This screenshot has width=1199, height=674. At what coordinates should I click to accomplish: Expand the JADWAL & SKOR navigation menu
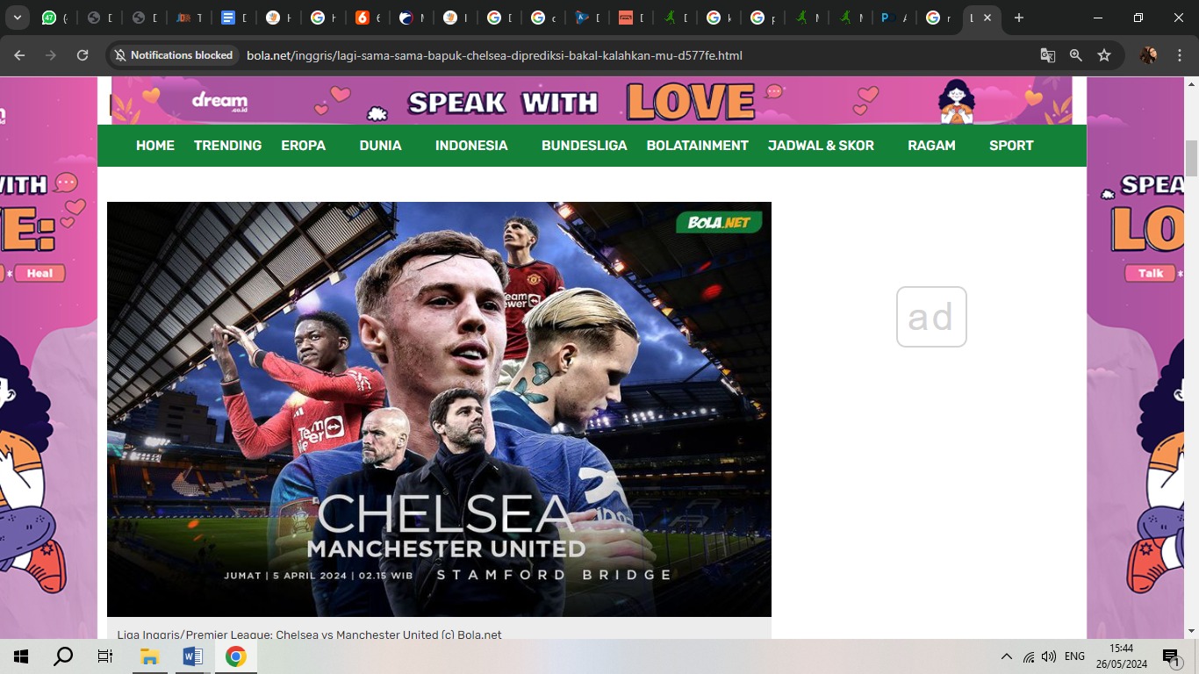click(x=821, y=146)
